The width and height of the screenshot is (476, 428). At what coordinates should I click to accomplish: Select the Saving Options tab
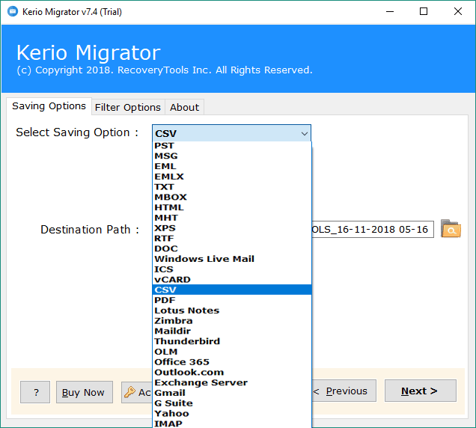pos(49,106)
